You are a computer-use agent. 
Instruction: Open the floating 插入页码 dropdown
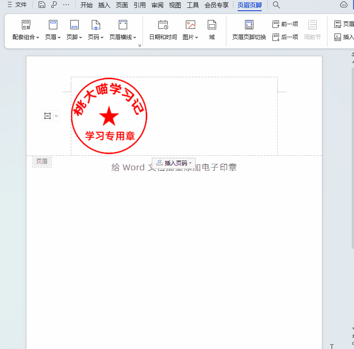click(x=174, y=163)
